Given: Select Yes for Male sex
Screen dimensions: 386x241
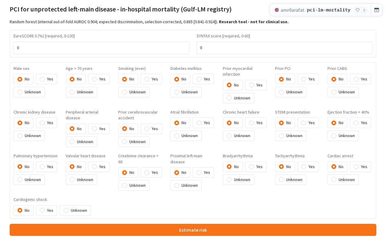Looking at the screenshot, I should [x=46, y=79].
